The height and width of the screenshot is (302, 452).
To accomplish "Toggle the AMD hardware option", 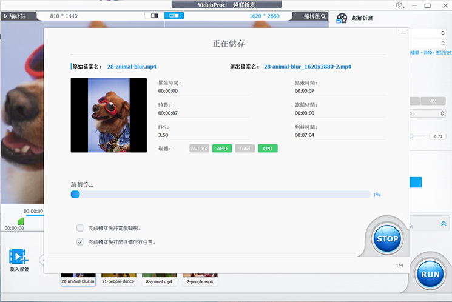I will pos(222,149).
